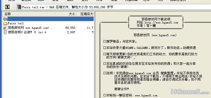Go up one level with the arrow button
This screenshot has width=211, height=98.
coord(7,7)
